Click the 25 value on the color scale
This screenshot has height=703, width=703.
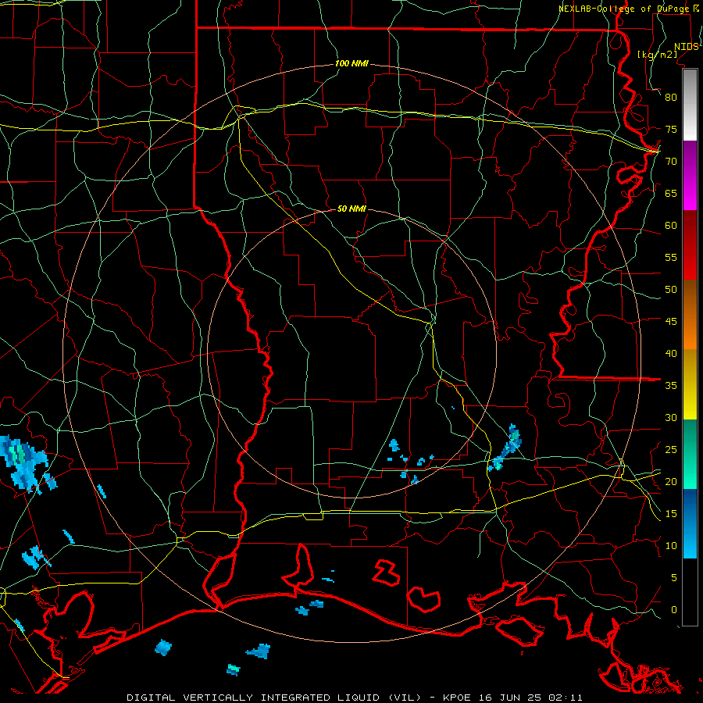click(671, 450)
